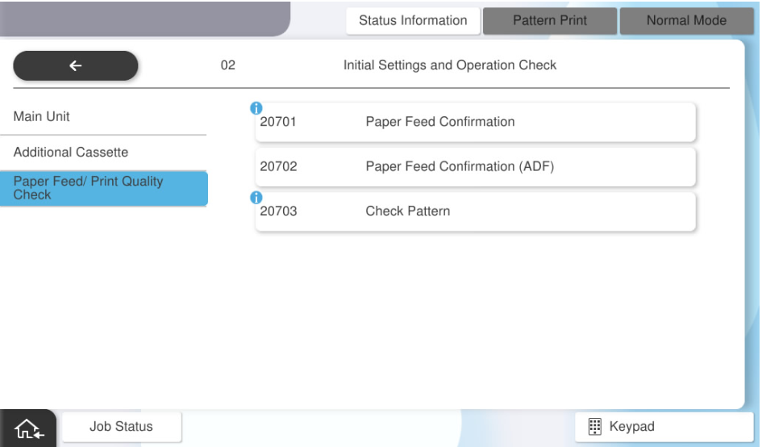Choose Paper Feed/ Print Quality Check

(x=103, y=189)
